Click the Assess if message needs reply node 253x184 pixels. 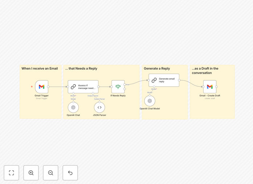83,87
